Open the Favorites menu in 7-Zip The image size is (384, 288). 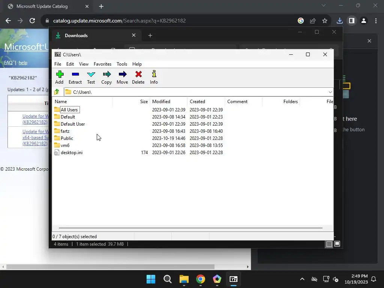[102, 64]
